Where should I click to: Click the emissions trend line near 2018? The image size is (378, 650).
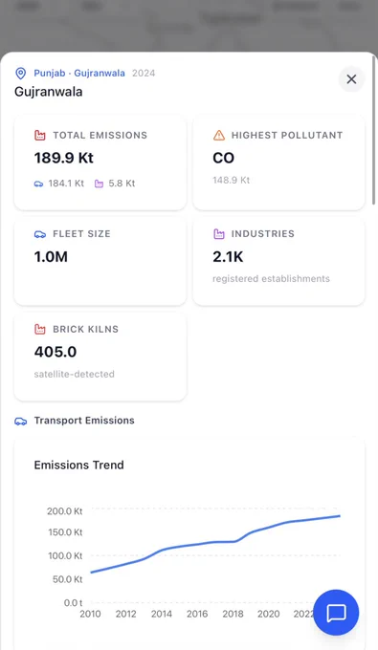233,541
